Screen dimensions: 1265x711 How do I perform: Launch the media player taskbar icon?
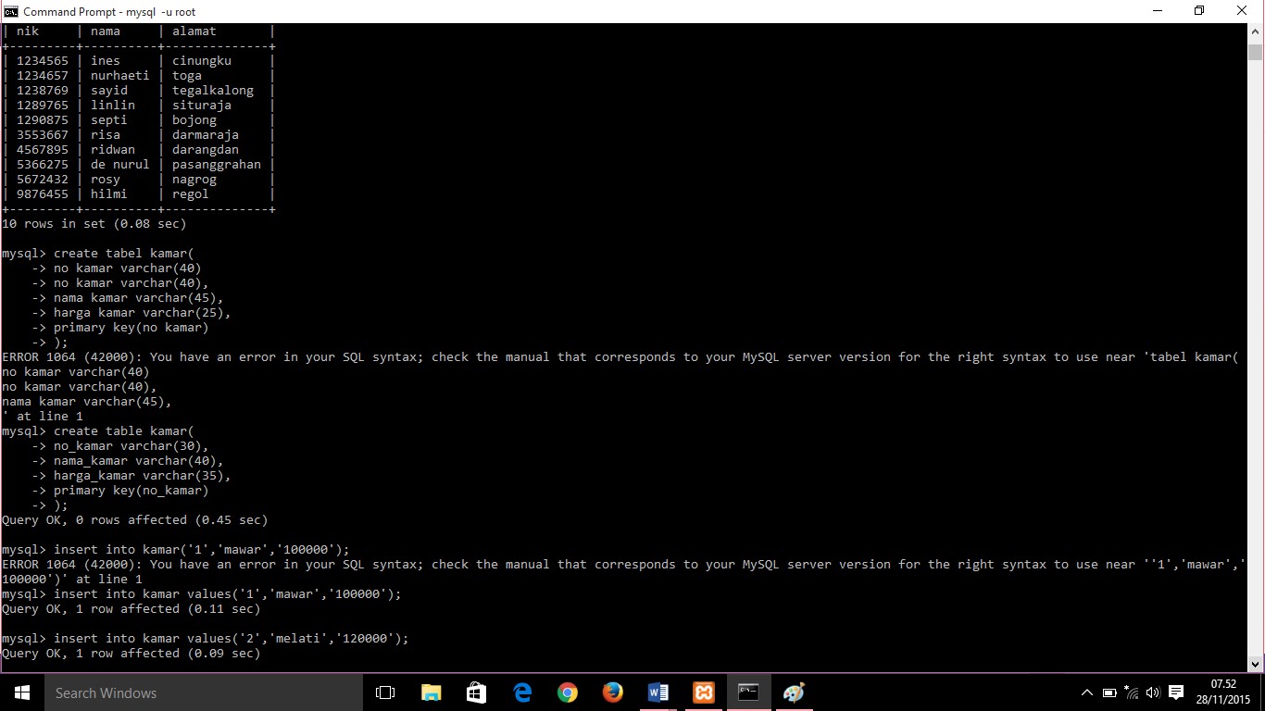793,692
